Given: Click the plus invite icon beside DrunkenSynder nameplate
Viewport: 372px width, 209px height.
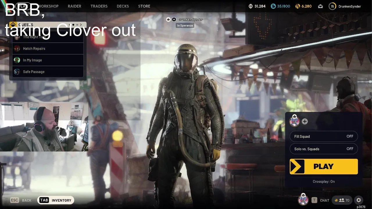Looking at the screenshot, I should (x=174, y=19).
